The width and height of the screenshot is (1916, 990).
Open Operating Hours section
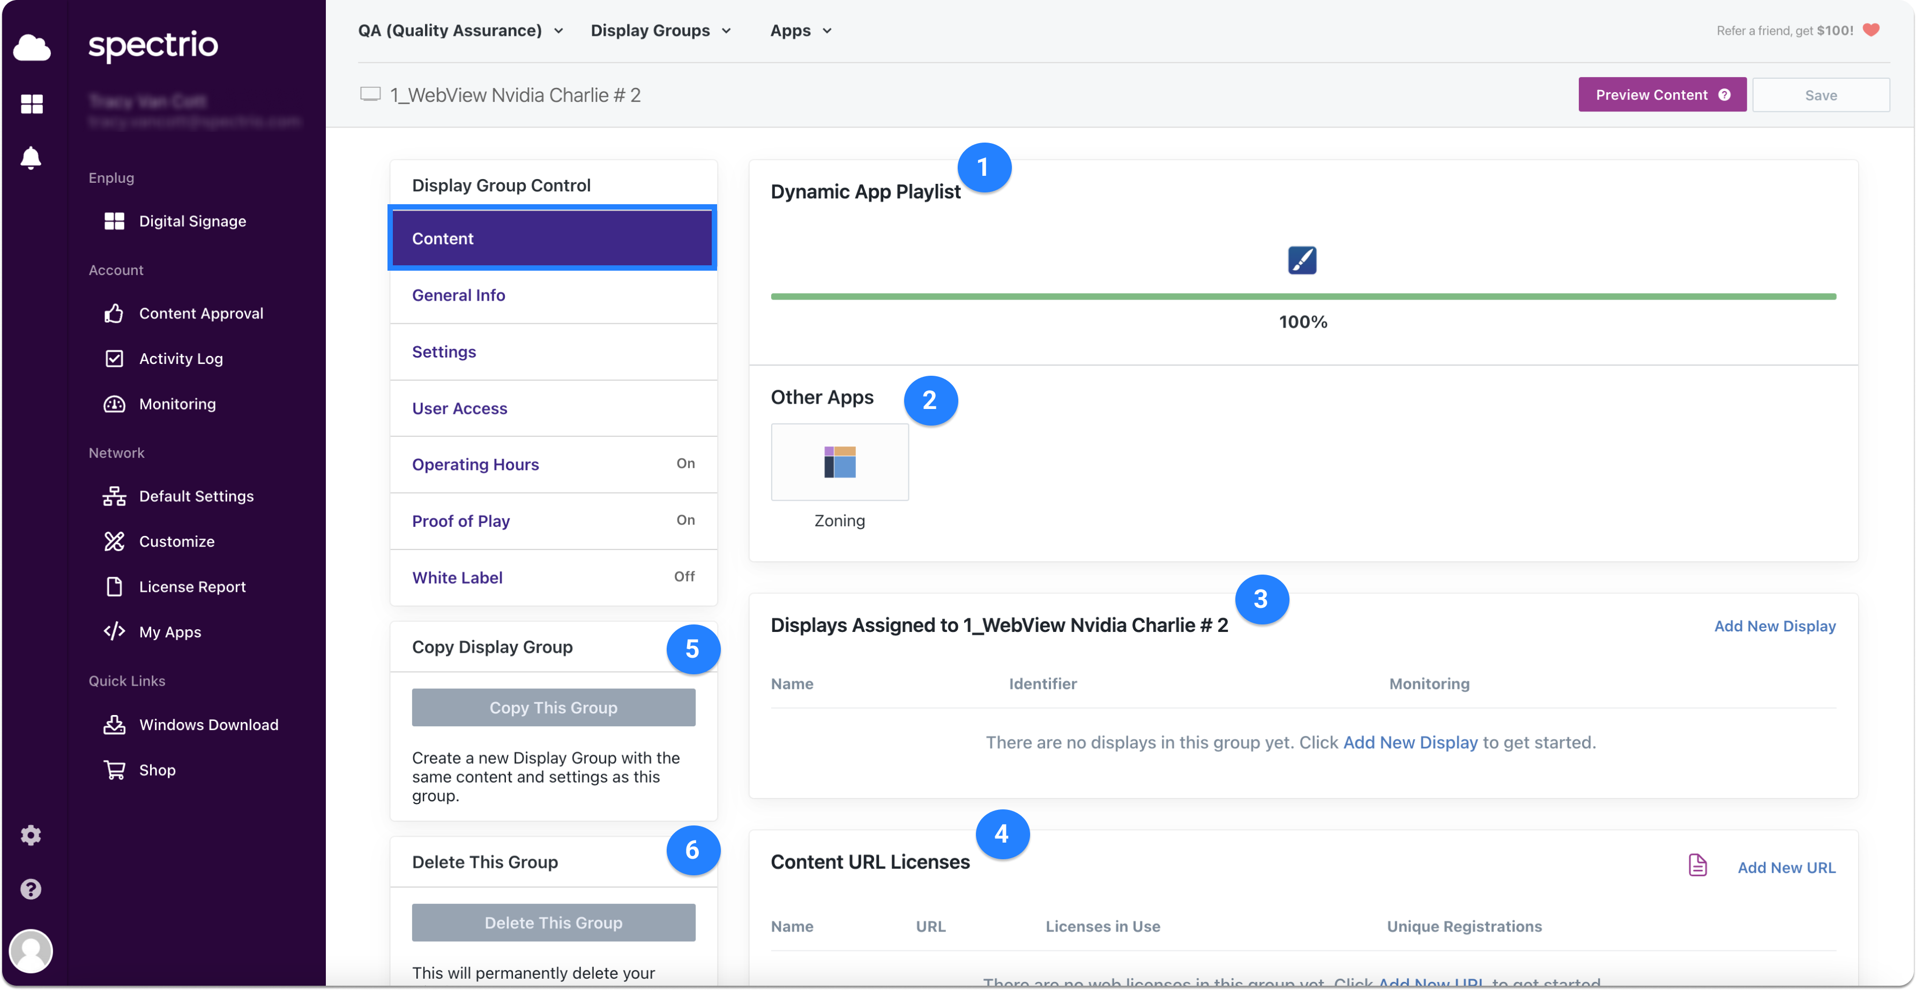[x=554, y=465]
